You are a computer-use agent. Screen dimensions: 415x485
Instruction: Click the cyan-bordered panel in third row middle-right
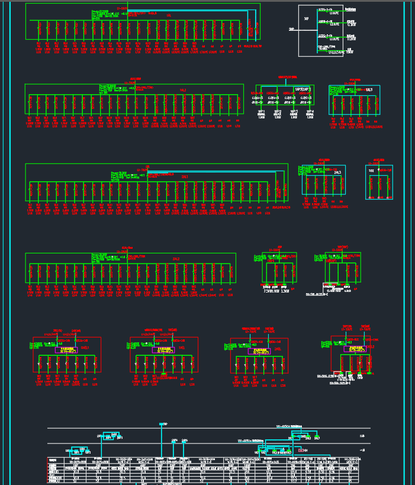323,179
